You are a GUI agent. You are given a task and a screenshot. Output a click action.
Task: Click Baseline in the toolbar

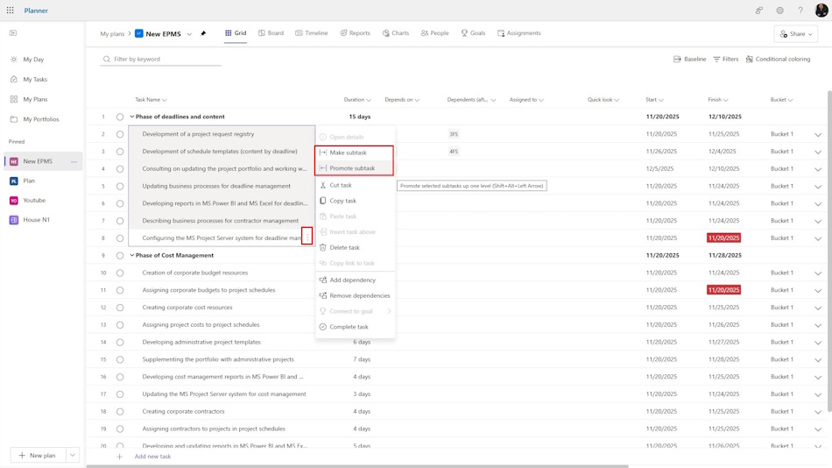[x=689, y=59]
